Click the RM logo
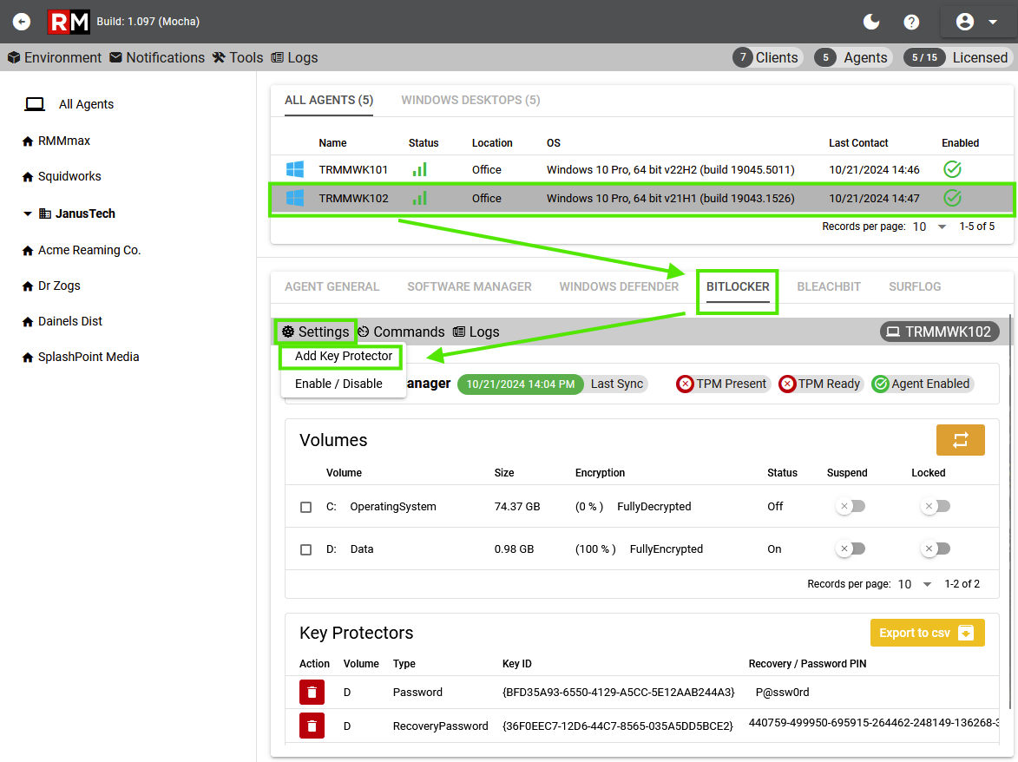1018x762 pixels. click(x=69, y=22)
